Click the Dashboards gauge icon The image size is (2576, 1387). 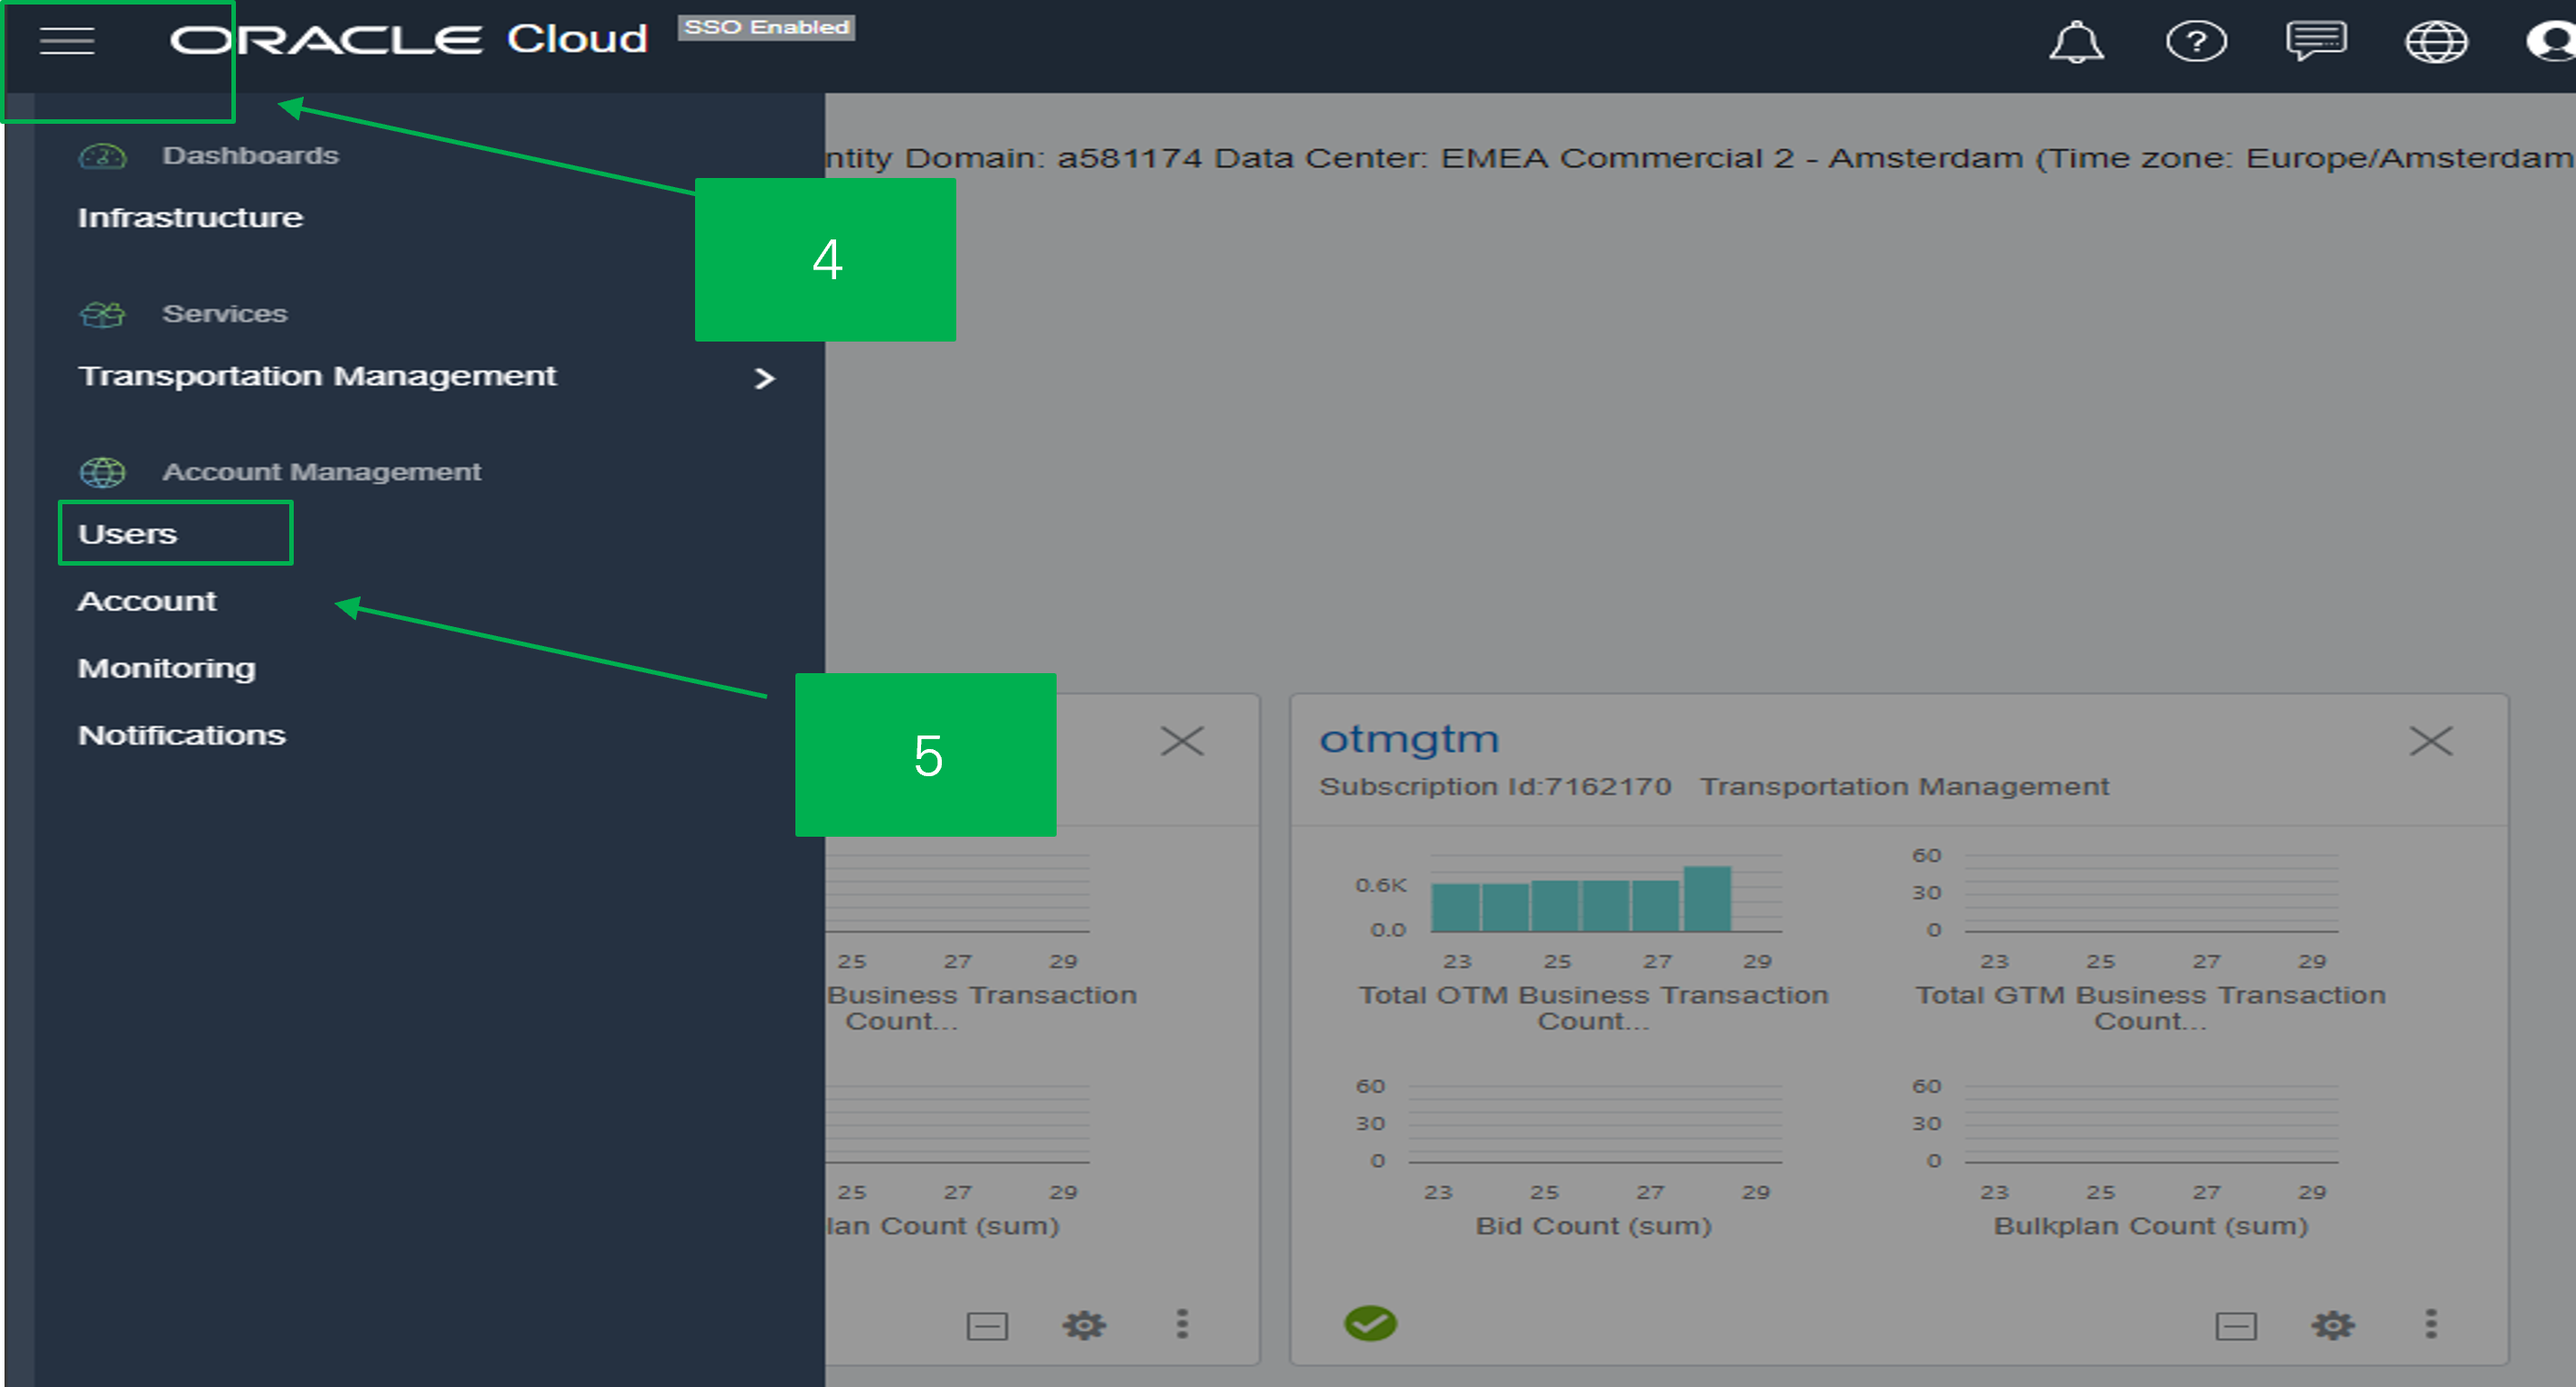[x=103, y=157]
